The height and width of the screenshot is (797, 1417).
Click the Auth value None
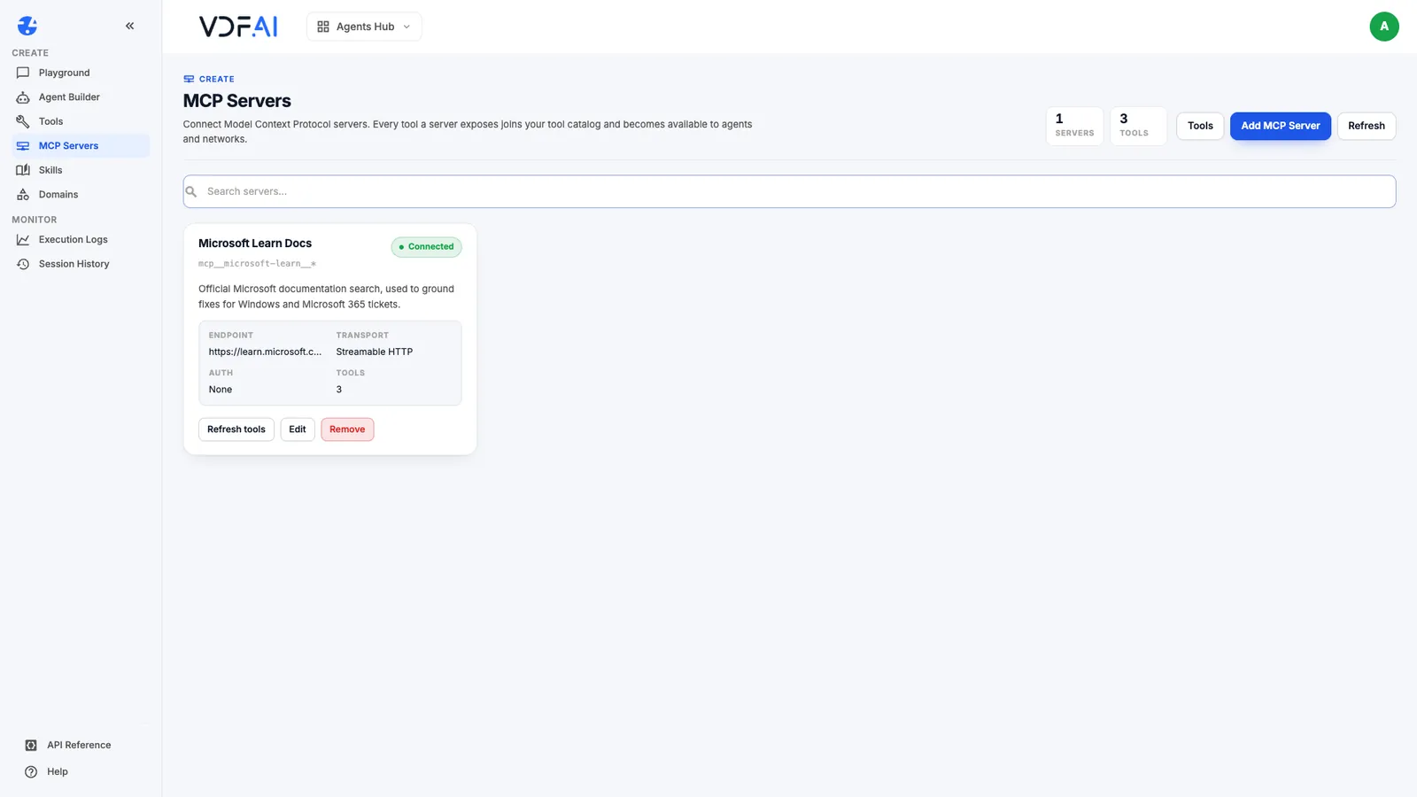point(221,390)
